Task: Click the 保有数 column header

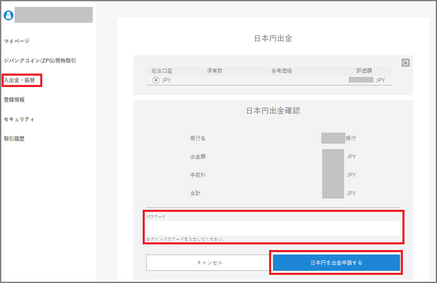Action: tap(215, 70)
